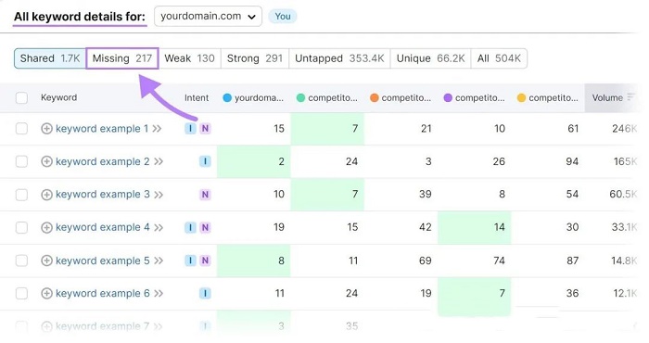
Task: Open the yourdomain.com domain dropdown
Action: pos(208,17)
